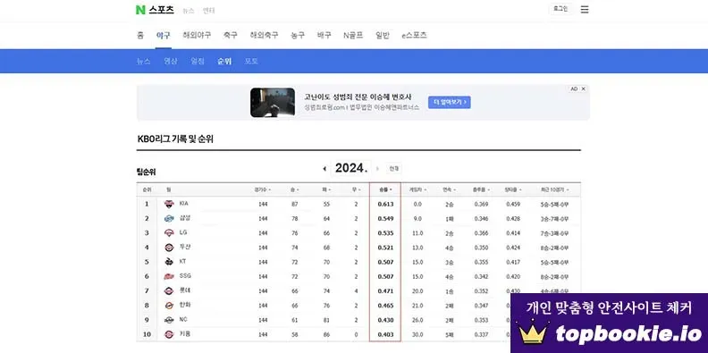Open the ad video thumbnail

tap(273, 103)
